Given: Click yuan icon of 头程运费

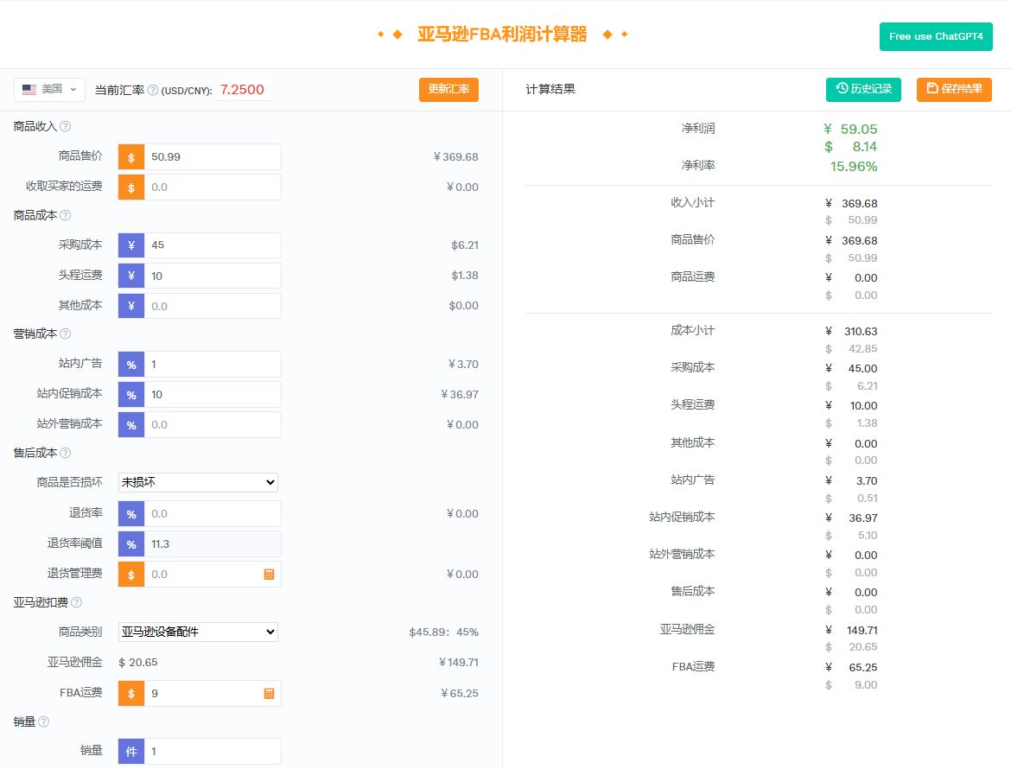Looking at the screenshot, I should pos(130,276).
